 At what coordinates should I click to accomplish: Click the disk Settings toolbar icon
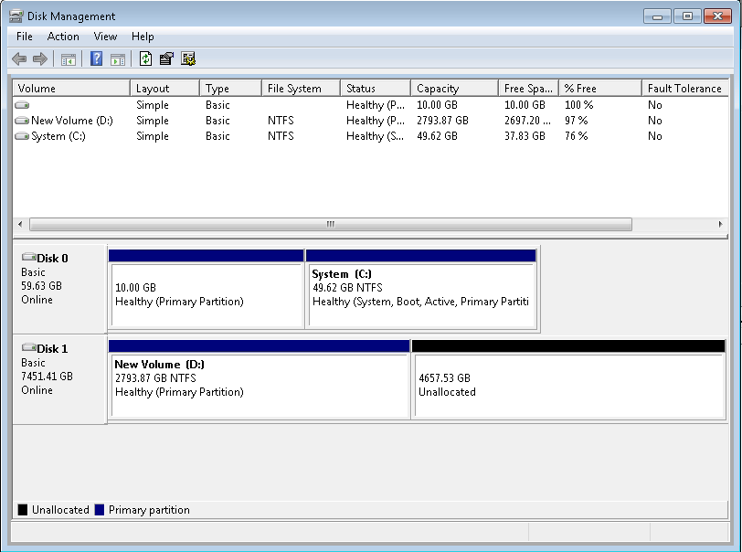point(188,58)
